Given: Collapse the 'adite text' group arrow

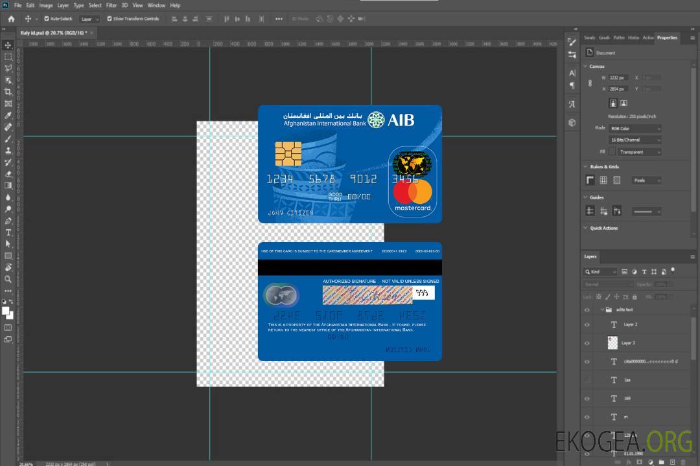Looking at the screenshot, I should pyautogui.click(x=601, y=309).
